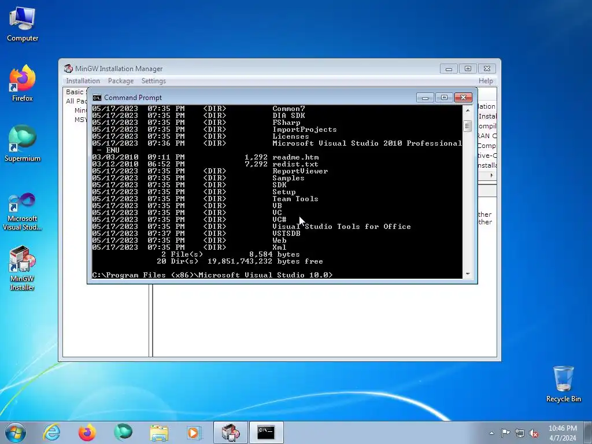592x444 pixels.
Task: Click the Command Prompt title bar icon
Action: [97, 98]
